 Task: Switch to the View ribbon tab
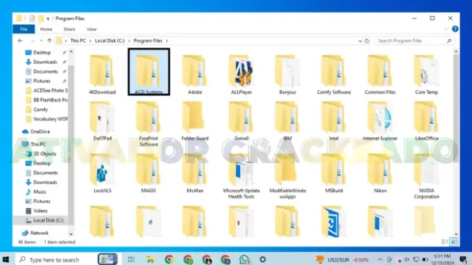(92, 29)
